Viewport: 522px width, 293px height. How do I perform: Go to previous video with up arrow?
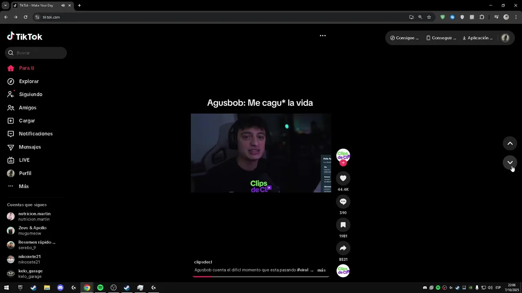coord(510,143)
